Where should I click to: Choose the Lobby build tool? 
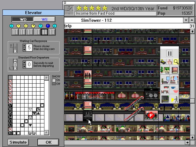tap(165, 70)
